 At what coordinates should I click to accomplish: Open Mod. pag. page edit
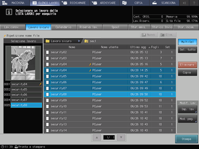click(x=187, y=119)
